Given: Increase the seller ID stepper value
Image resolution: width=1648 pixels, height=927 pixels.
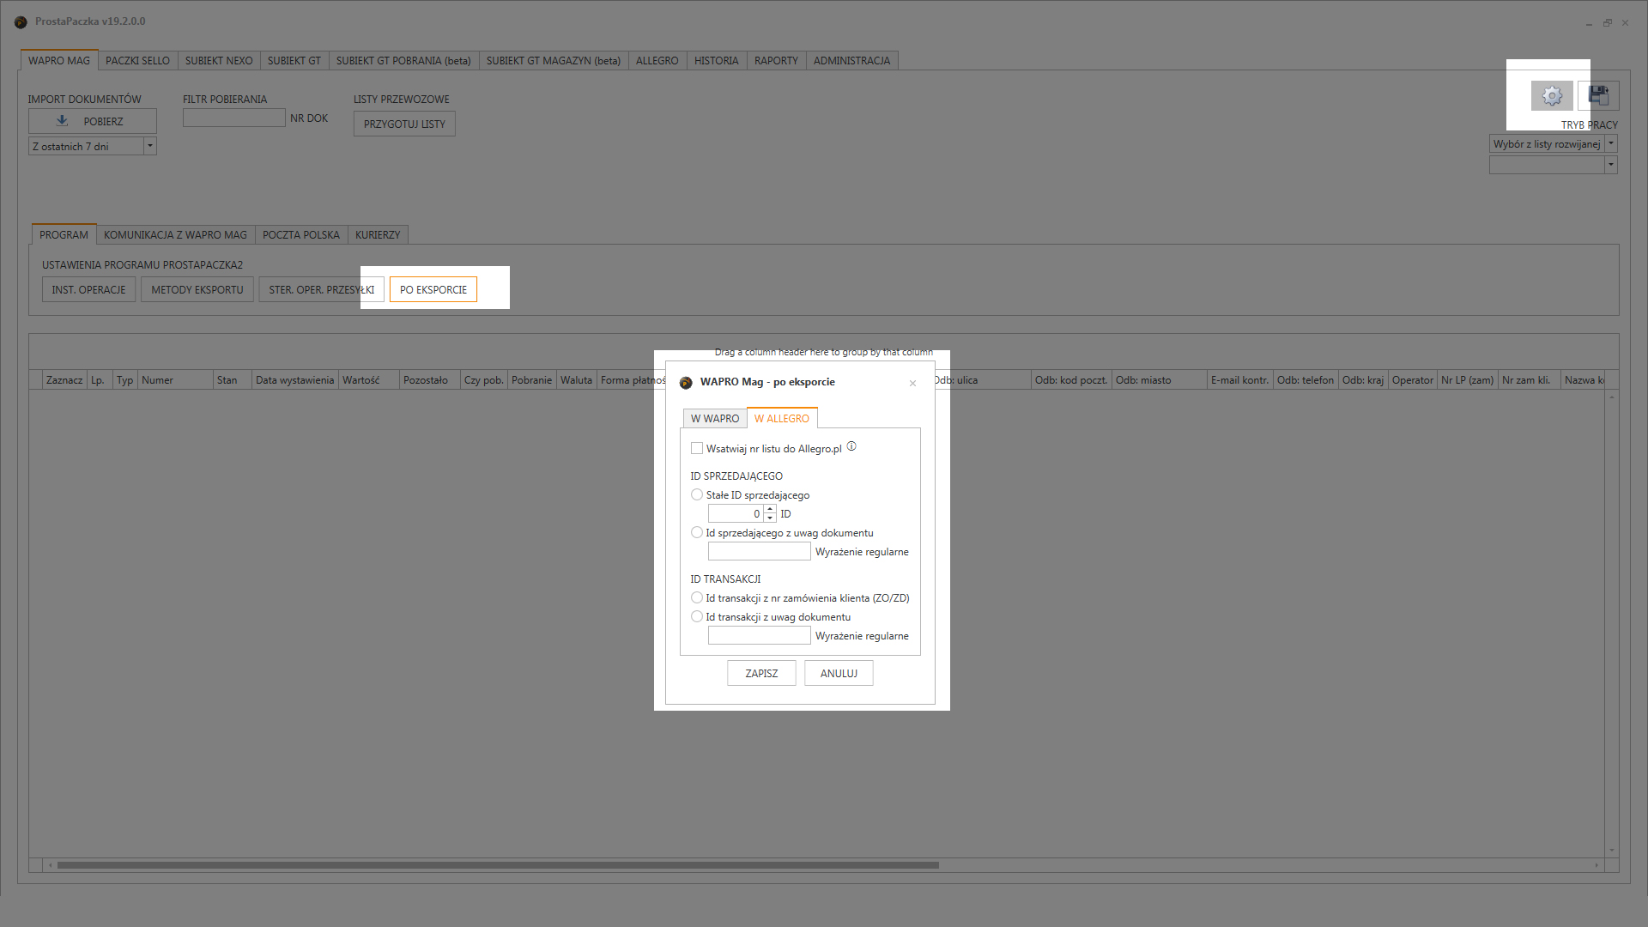Looking at the screenshot, I should (770, 509).
